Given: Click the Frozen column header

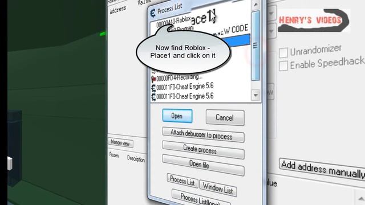Looking at the screenshot, I should 114,155.
